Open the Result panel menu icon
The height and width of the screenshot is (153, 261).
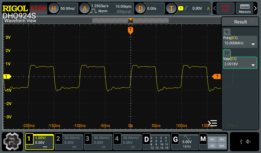252,21
